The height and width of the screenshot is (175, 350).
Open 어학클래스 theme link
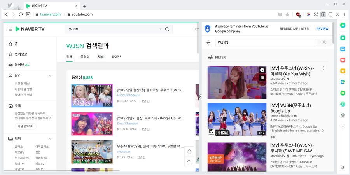[42, 147]
